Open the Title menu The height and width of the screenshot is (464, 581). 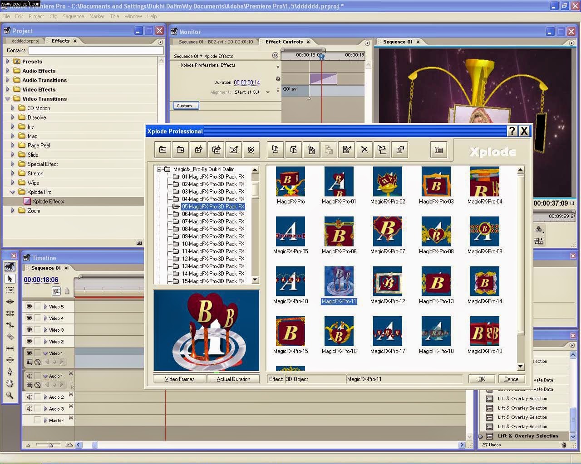coord(114,16)
